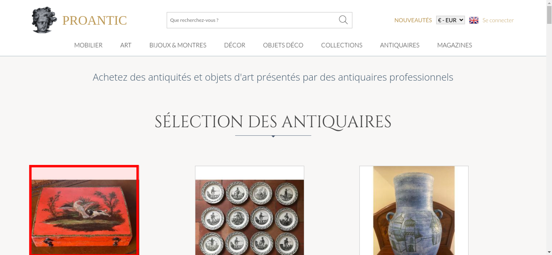552x255 pixels.
Task: Click the PROANTIC brand name text
Action: (x=94, y=20)
